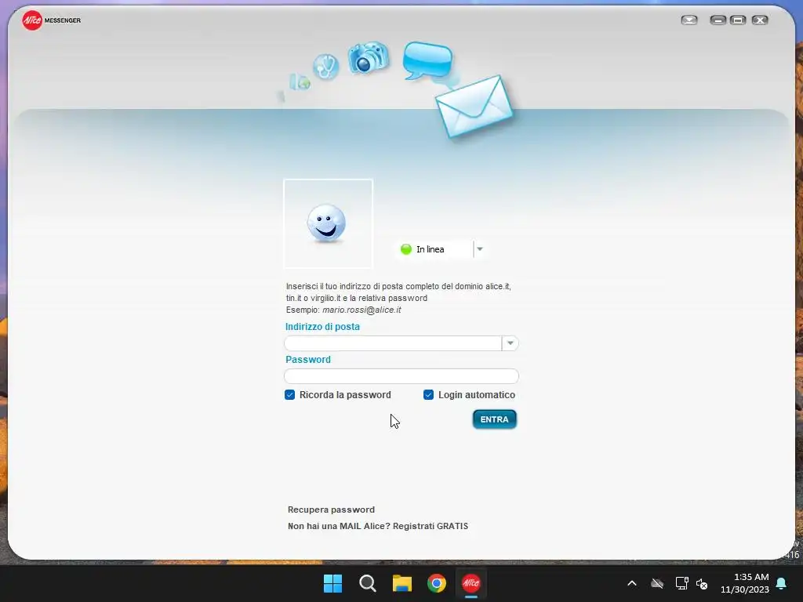
Task: Click the envelope mail icon
Action: (x=474, y=106)
